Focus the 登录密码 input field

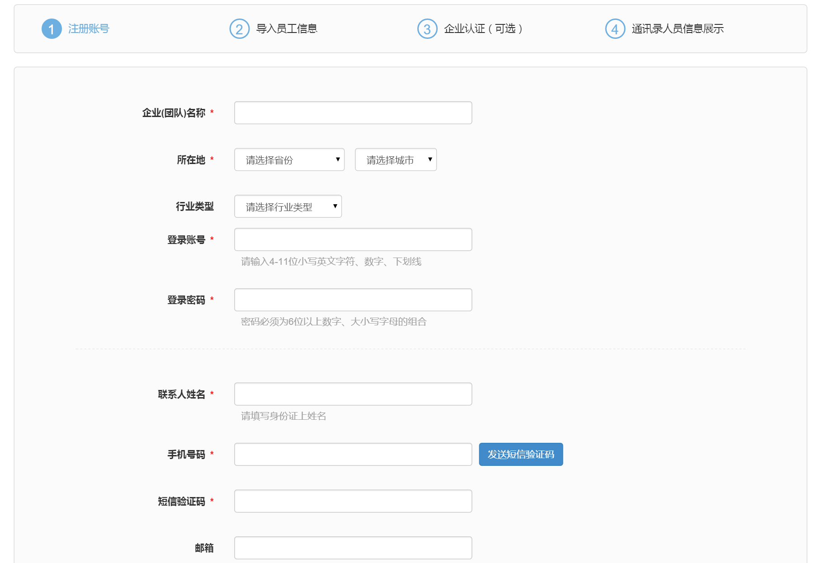(353, 300)
